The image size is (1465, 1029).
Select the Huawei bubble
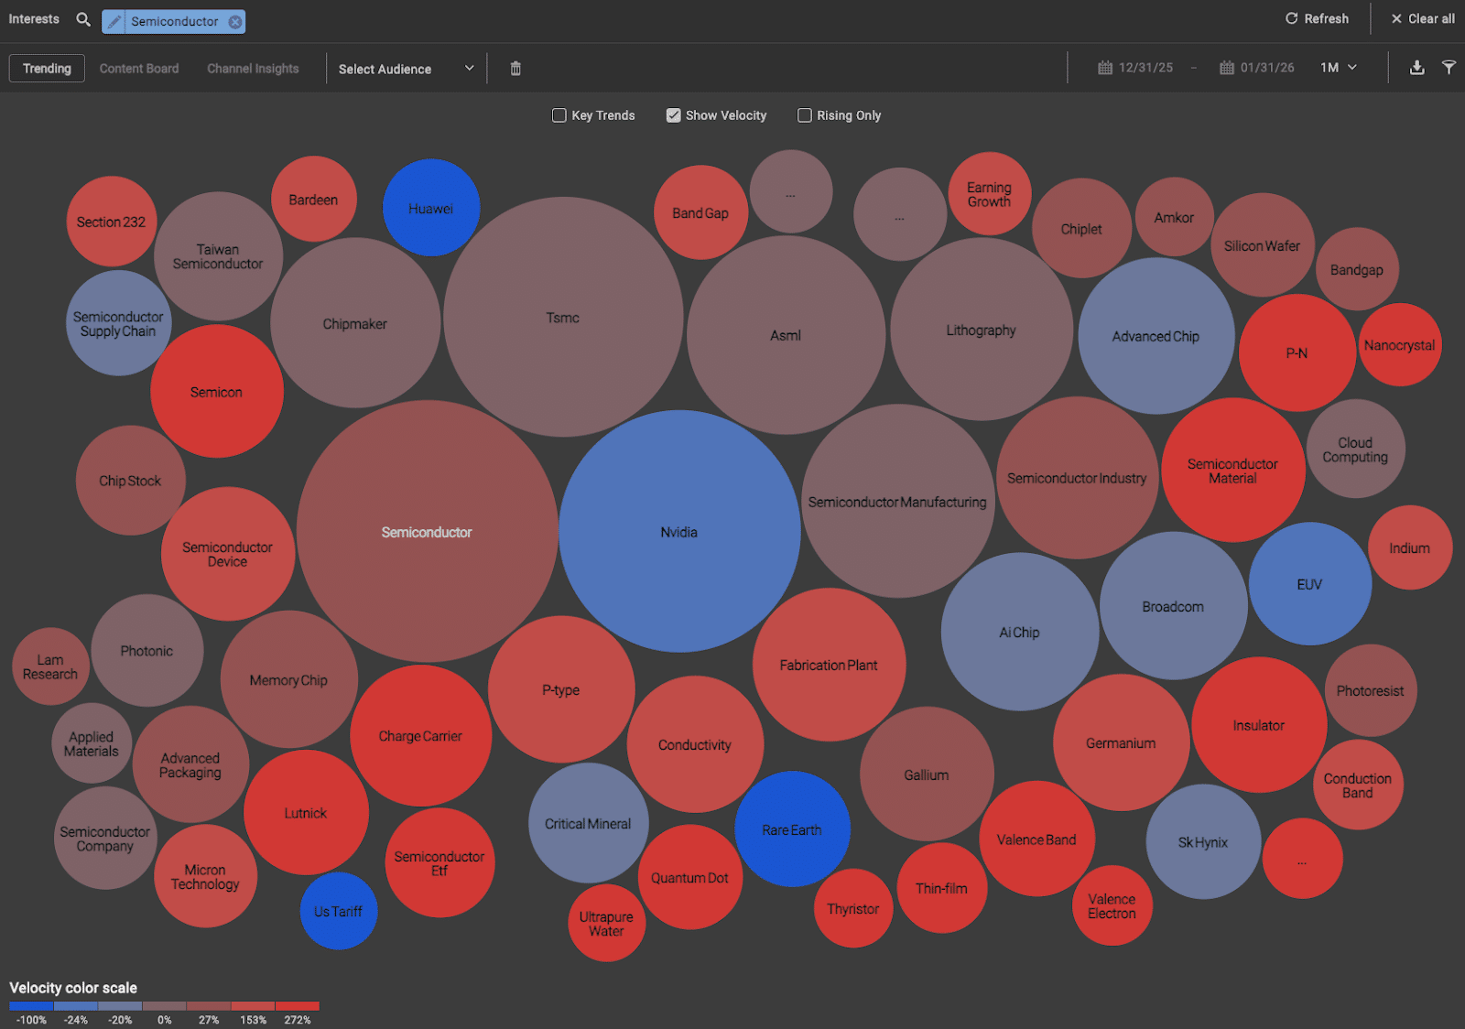pos(431,208)
